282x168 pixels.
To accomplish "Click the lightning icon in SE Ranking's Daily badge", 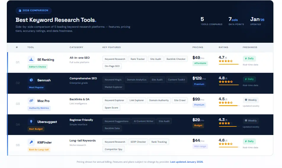I will [246, 58].
